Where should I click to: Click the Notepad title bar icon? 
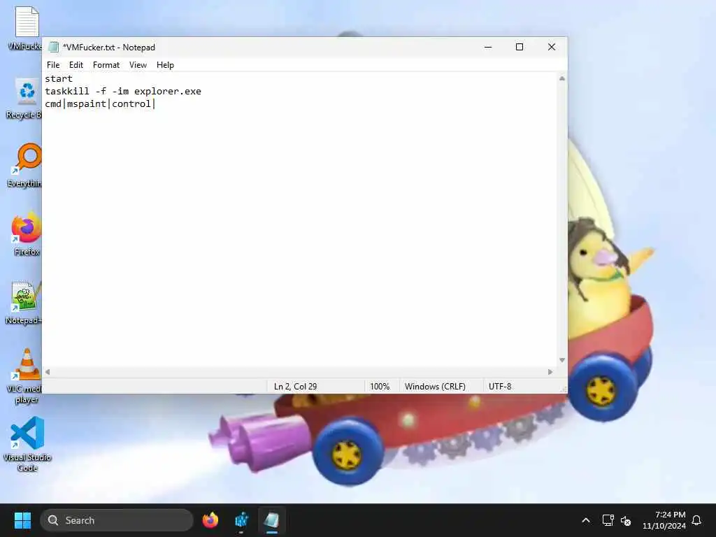click(54, 47)
